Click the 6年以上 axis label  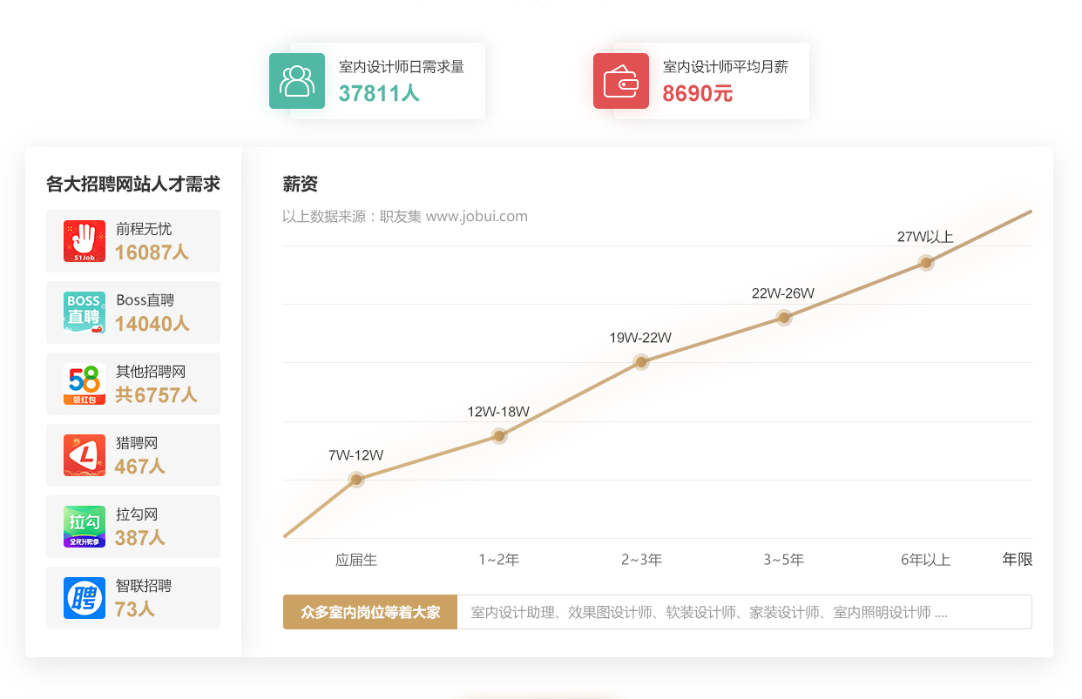pos(926,560)
